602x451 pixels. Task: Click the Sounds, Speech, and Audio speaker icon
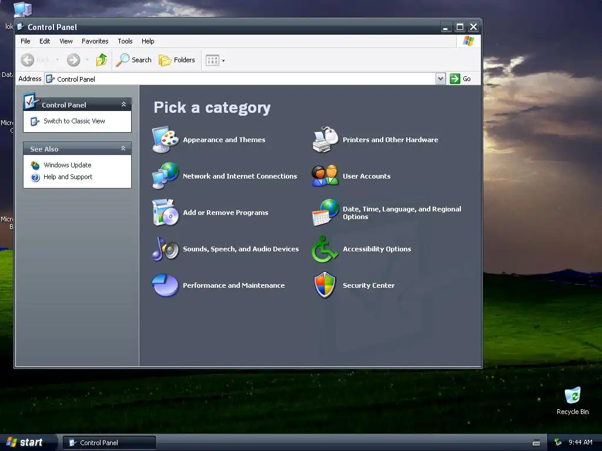pyautogui.click(x=165, y=248)
